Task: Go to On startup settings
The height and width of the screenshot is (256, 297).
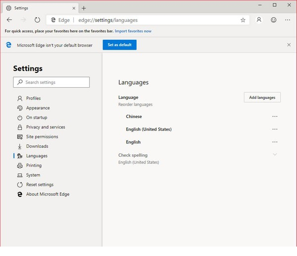Action: 37,118
